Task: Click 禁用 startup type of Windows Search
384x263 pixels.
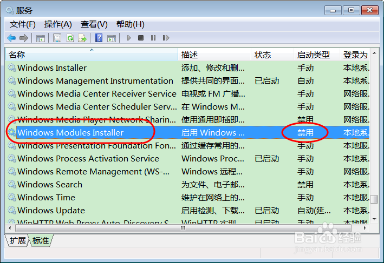Action: [305, 184]
